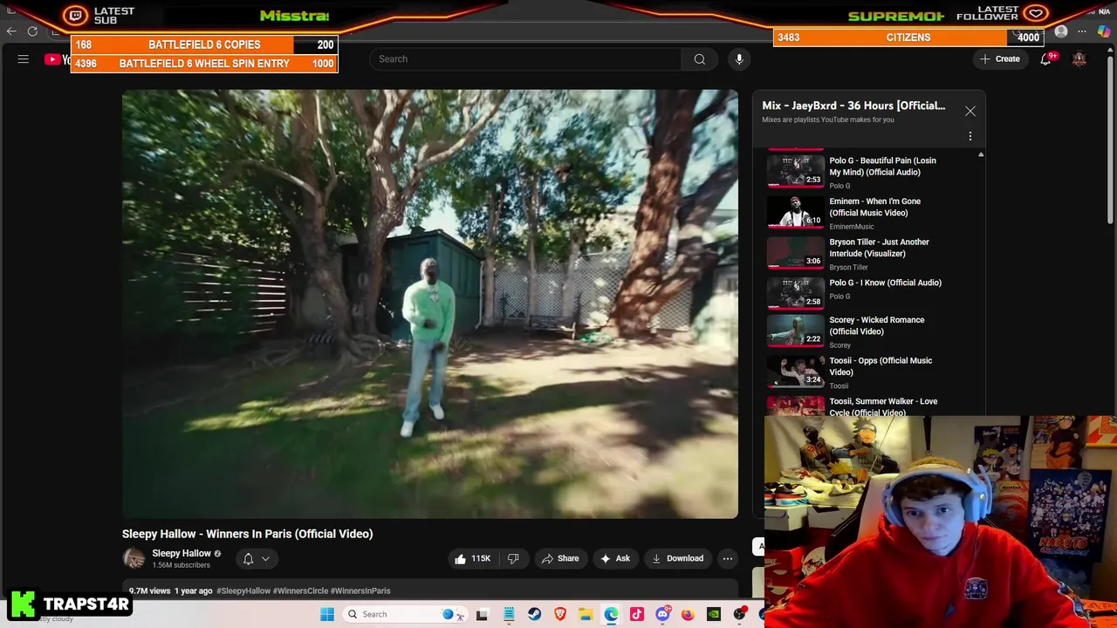Play Bryson Tiller - Just Another Interlude
The width and height of the screenshot is (1117, 628).
873,254
